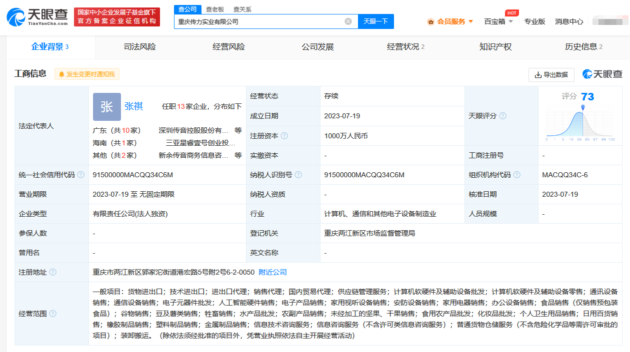This screenshot has height=352, width=630.
Task: Open help icon next to 纳税人识别号
Action: [298, 175]
